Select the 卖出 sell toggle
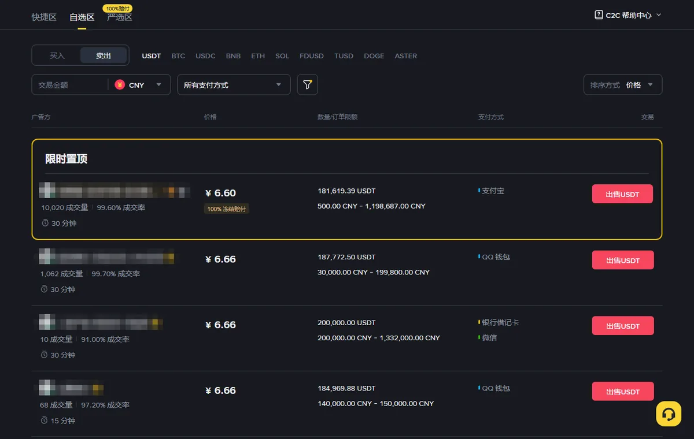Screen dimensions: 694x439 click(104, 55)
